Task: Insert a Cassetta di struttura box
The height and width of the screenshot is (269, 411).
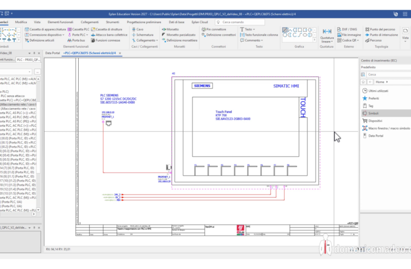Action: 106,29
